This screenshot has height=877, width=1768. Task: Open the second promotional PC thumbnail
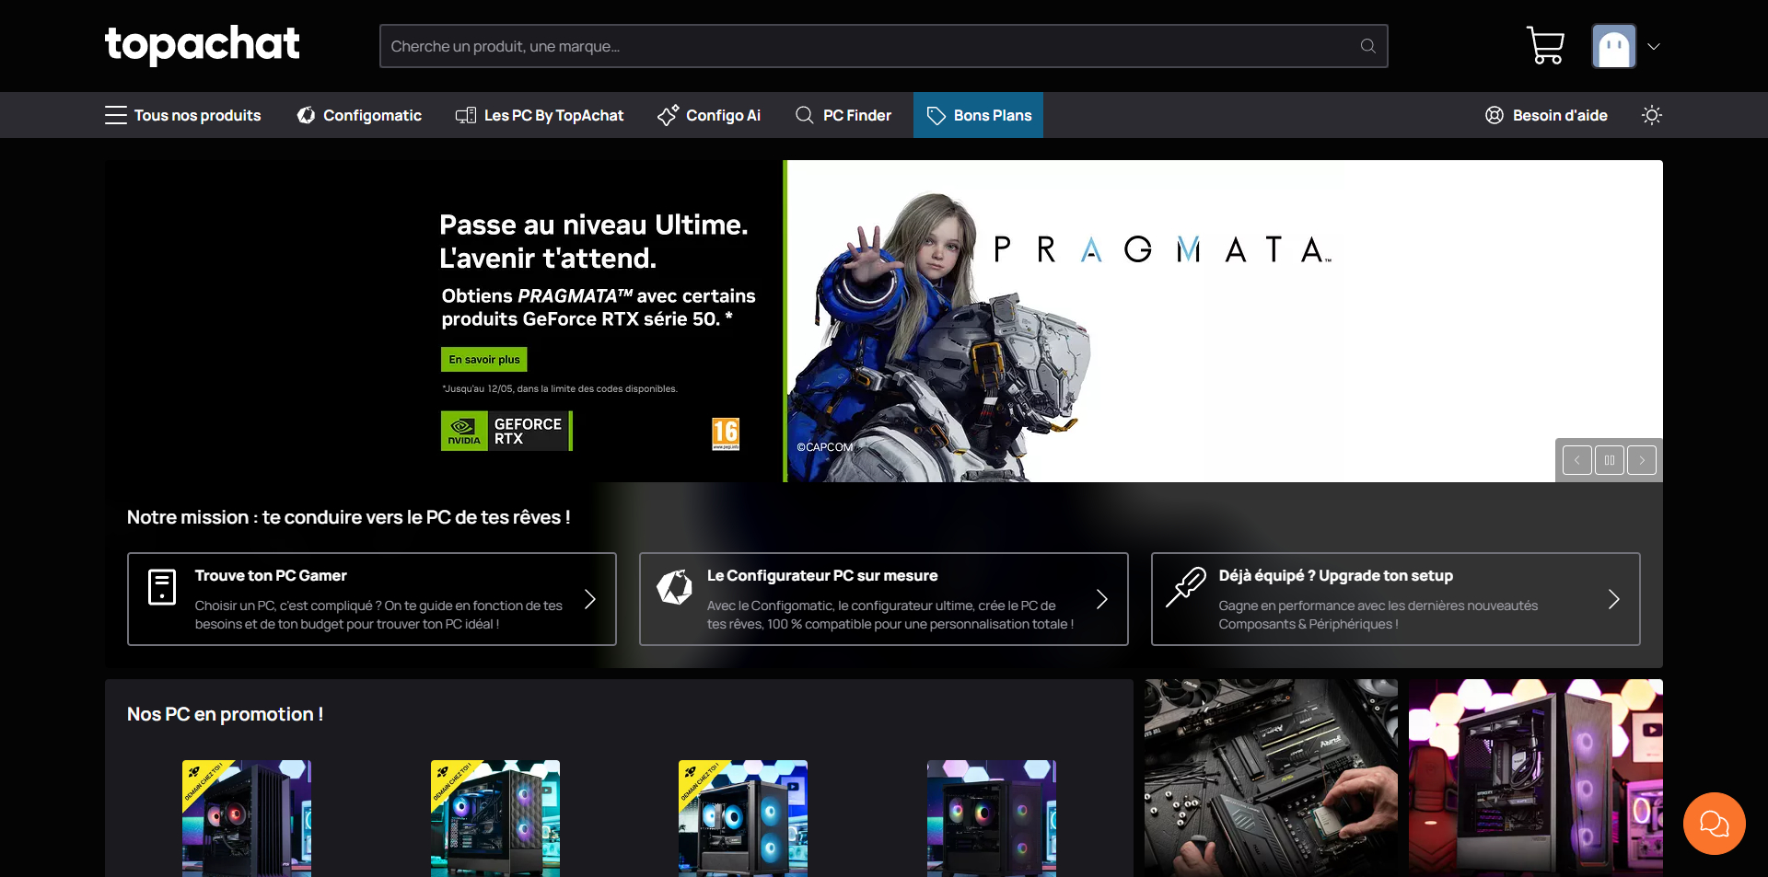[x=495, y=818]
